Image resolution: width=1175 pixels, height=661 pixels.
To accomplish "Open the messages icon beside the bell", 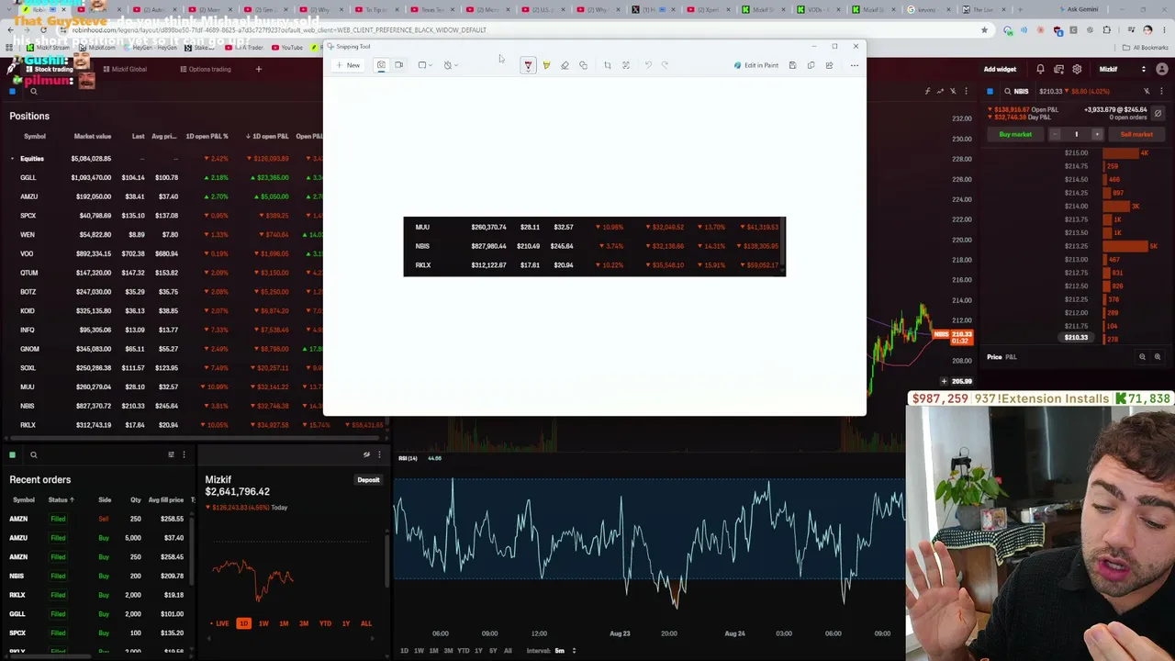I will [x=1059, y=69].
